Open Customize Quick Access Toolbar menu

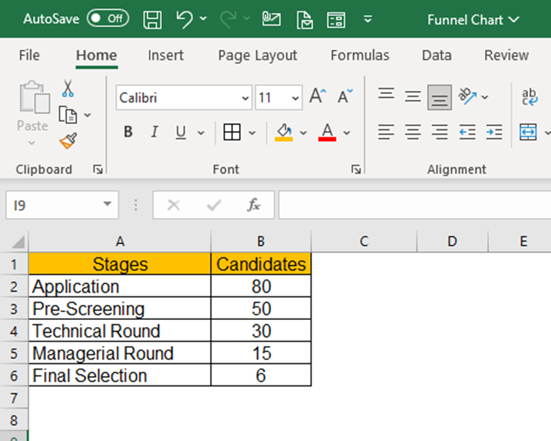[x=368, y=19]
